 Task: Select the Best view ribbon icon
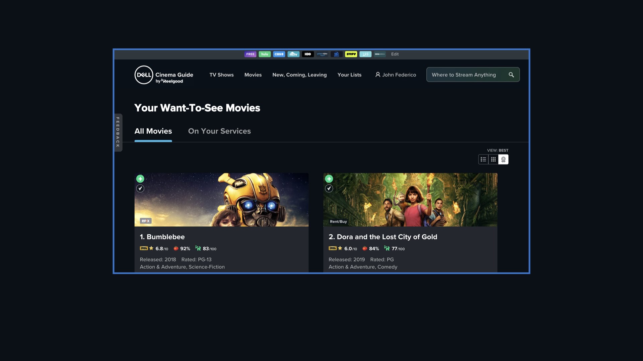click(x=503, y=159)
